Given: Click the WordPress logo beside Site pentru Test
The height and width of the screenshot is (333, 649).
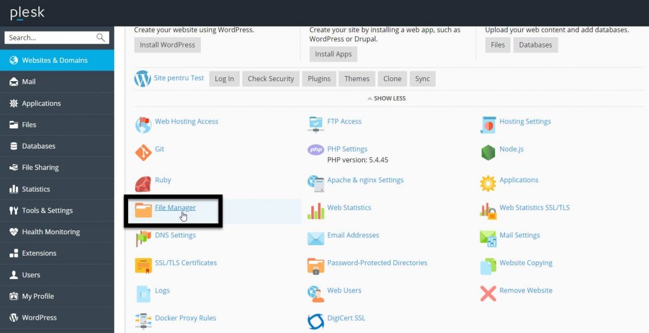Looking at the screenshot, I should tap(143, 79).
